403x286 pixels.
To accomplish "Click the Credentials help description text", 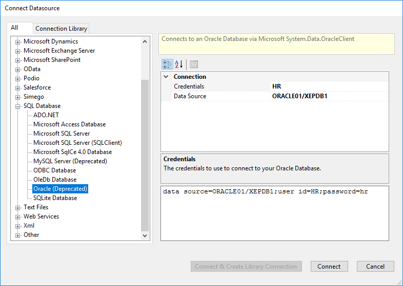I will point(242,168).
